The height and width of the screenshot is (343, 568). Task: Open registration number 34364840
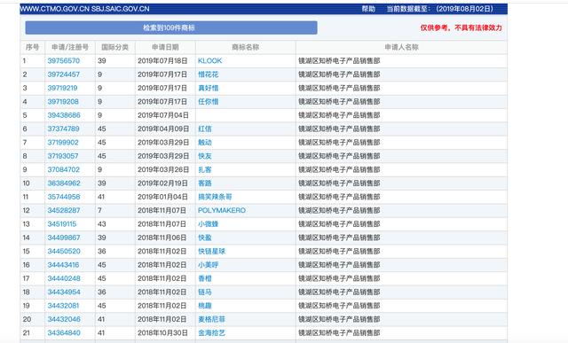pyautogui.click(x=64, y=333)
